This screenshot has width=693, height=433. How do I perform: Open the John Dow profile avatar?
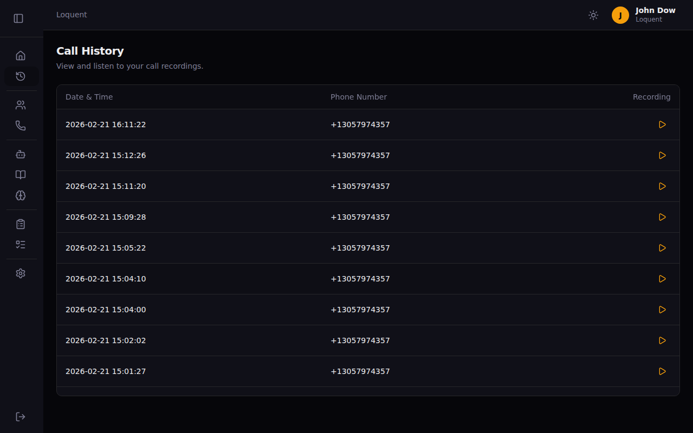(x=620, y=15)
